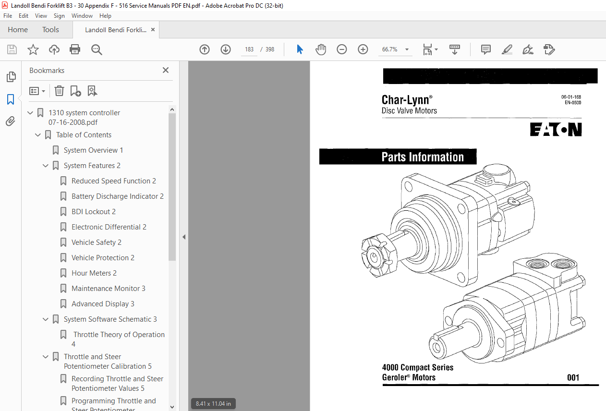Jump to Battery Discharge Indicator 2 bookmark
Image resolution: width=606 pixels, height=411 pixels.
[x=118, y=196]
